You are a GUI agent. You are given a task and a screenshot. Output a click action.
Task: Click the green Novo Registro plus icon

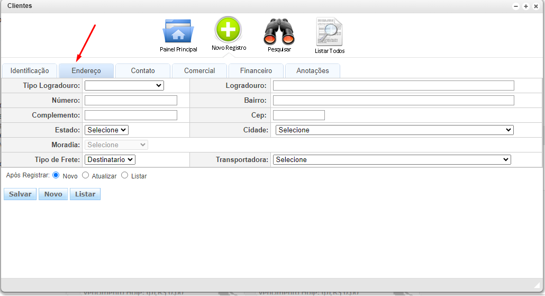click(228, 29)
